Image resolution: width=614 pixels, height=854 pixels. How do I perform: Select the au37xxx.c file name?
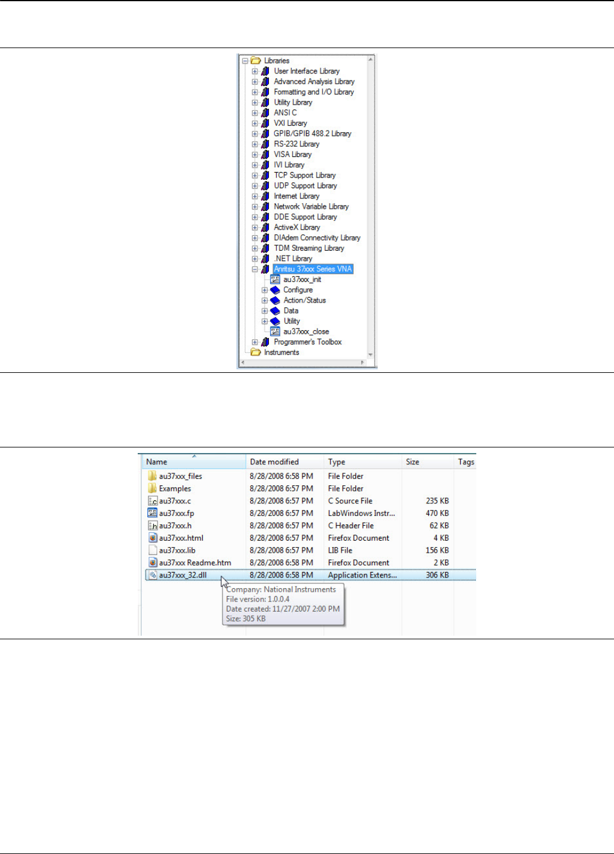175,501
